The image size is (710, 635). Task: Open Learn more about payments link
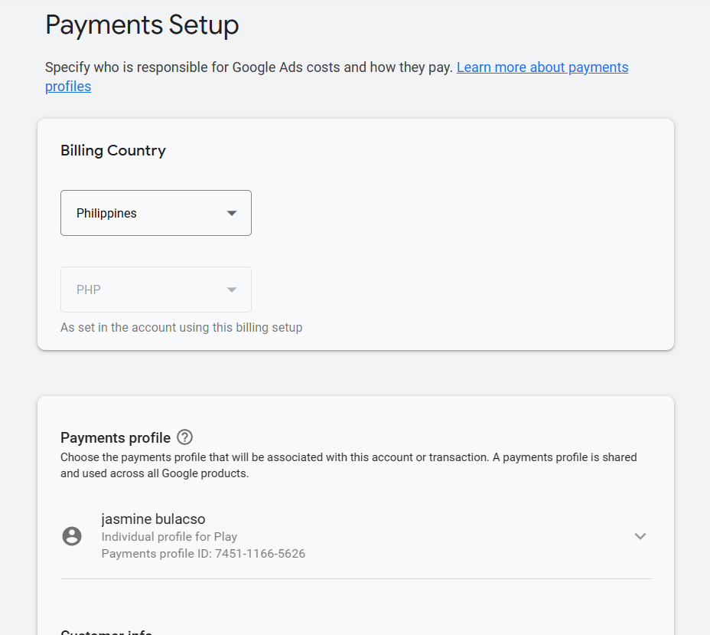(x=542, y=67)
